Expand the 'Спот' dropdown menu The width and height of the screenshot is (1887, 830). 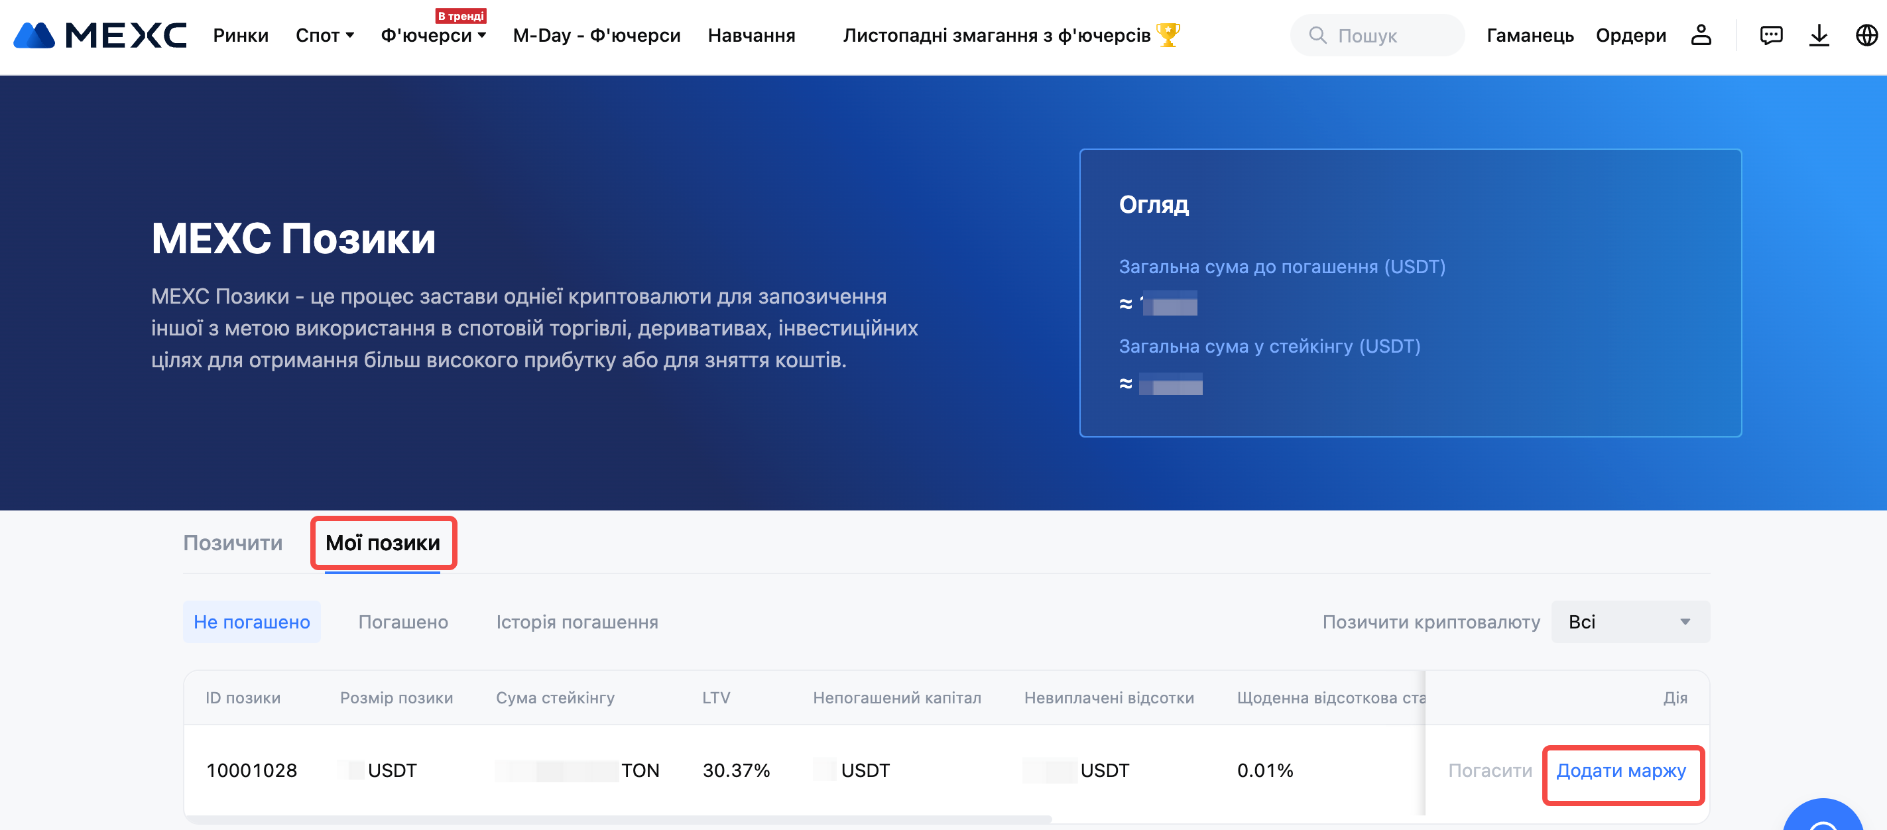click(324, 35)
